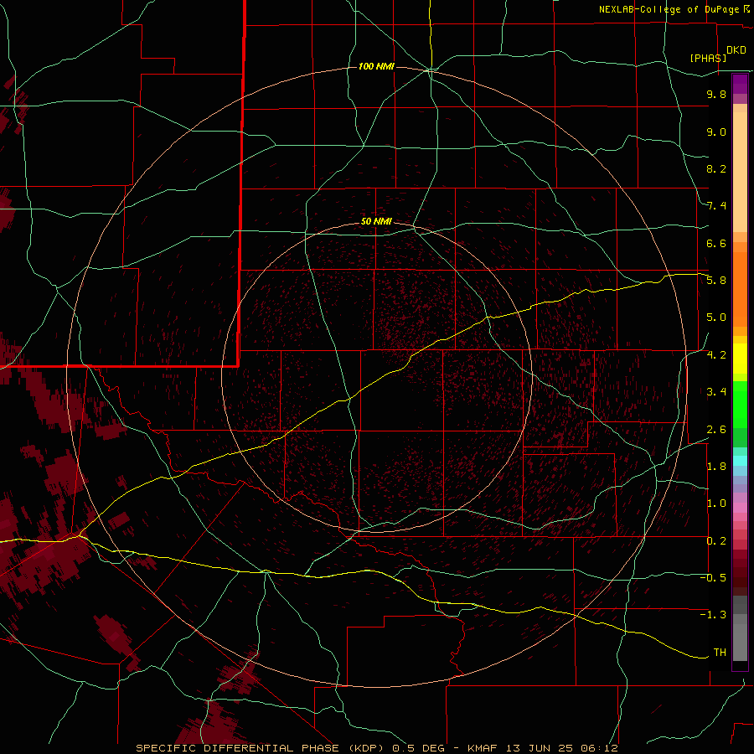This screenshot has height=754, width=754.
Task: Select the 7.4 legend value
Action: tap(716, 206)
